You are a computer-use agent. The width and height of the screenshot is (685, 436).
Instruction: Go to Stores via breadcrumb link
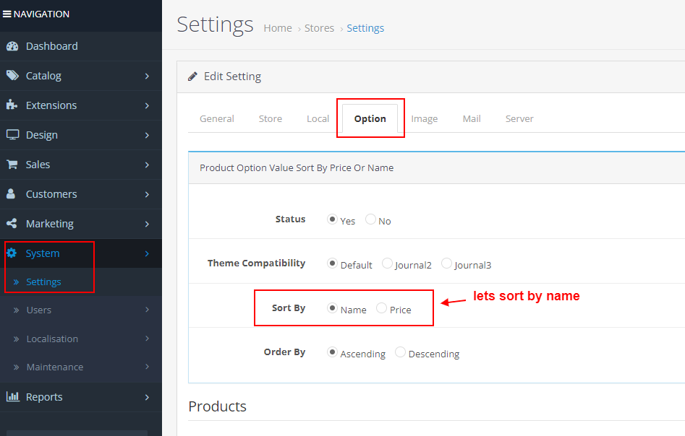coord(319,27)
